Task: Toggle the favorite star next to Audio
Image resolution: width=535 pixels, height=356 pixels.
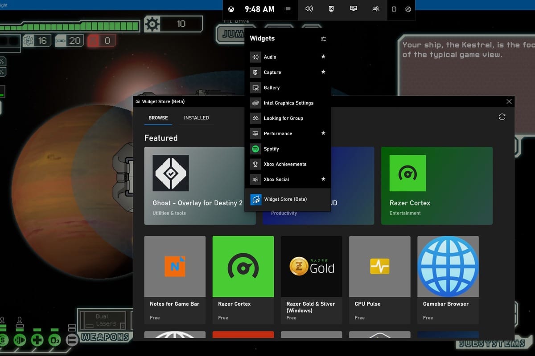Action: (x=323, y=57)
